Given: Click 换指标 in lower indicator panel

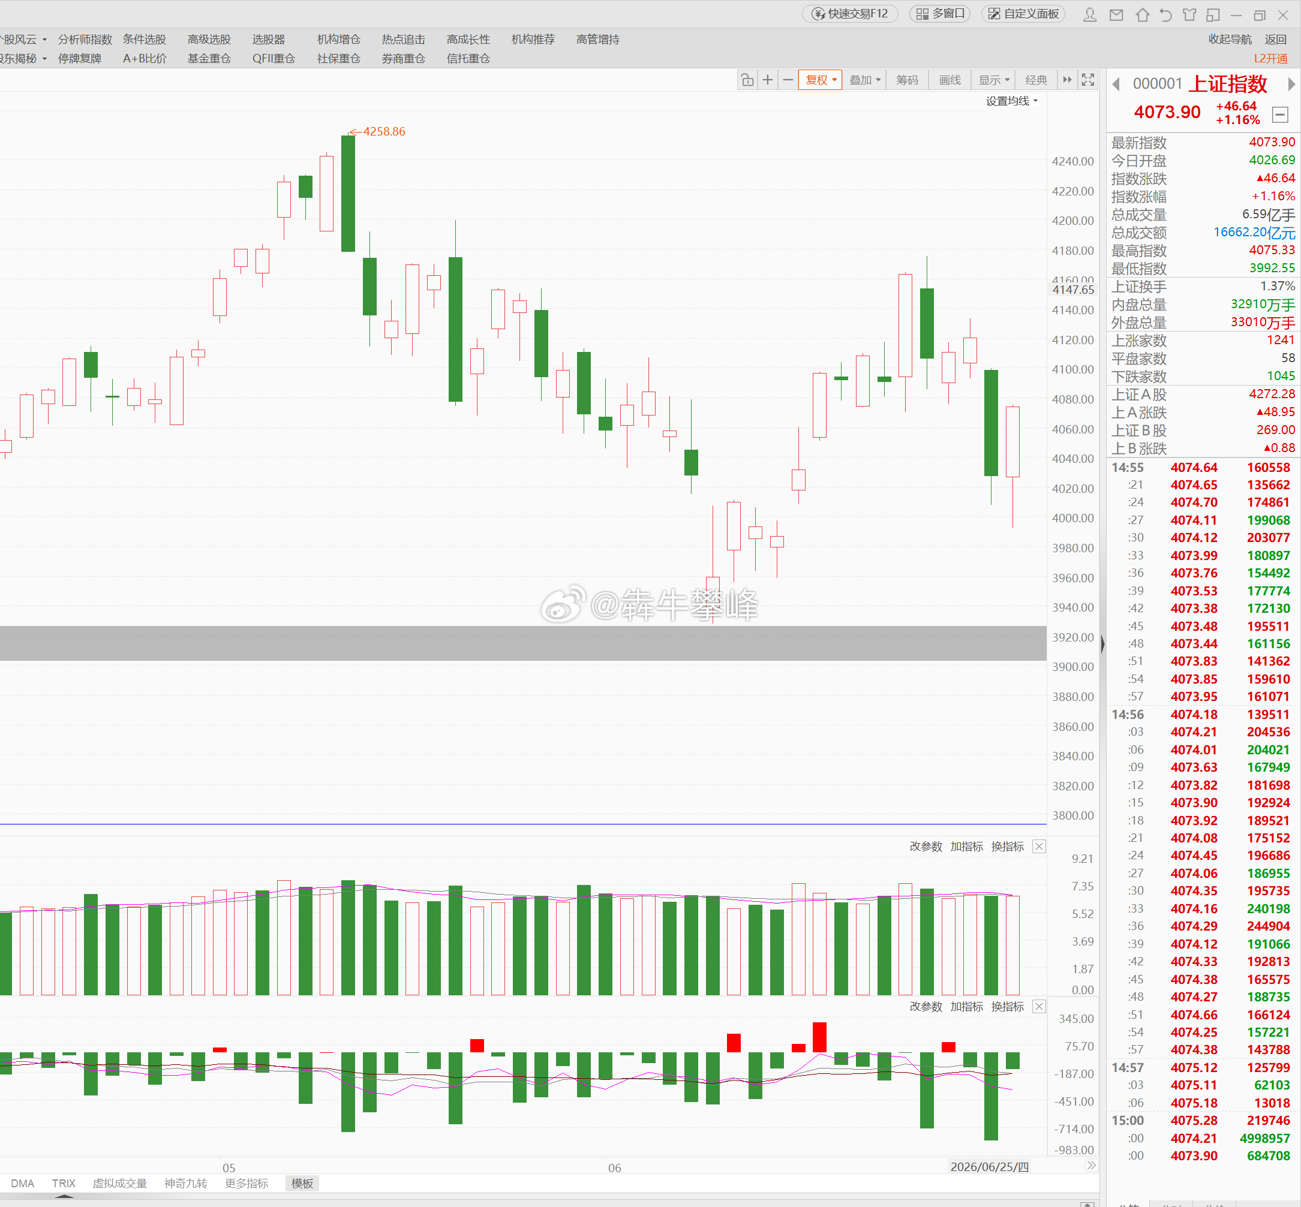Looking at the screenshot, I should click(x=1007, y=1006).
